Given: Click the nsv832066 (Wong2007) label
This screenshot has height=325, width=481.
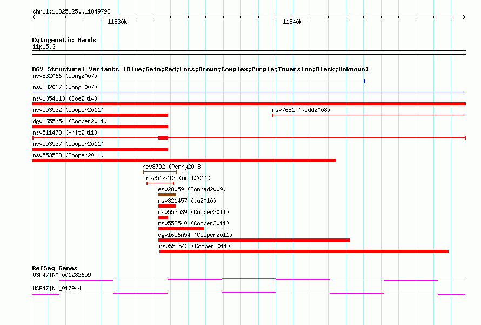Looking at the screenshot, I should coord(65,76).
